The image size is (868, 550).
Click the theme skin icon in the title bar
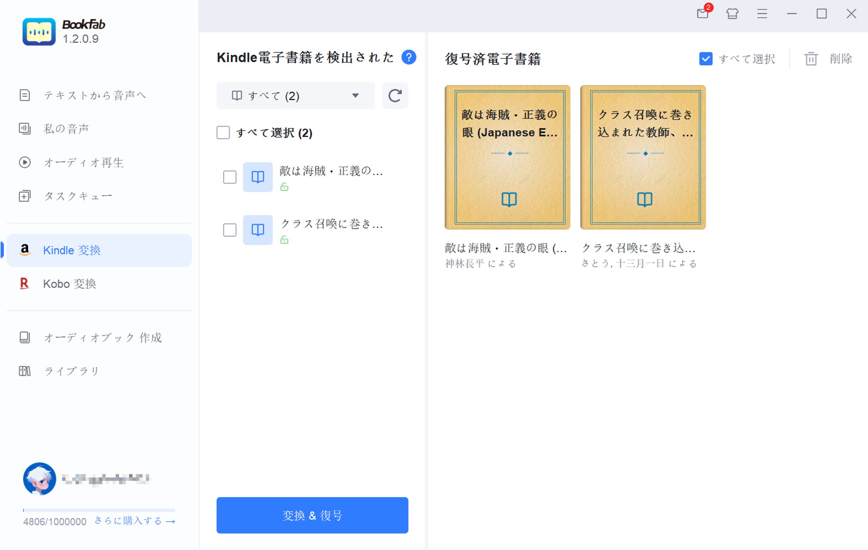pyautogui.click(x=732, y=13)
